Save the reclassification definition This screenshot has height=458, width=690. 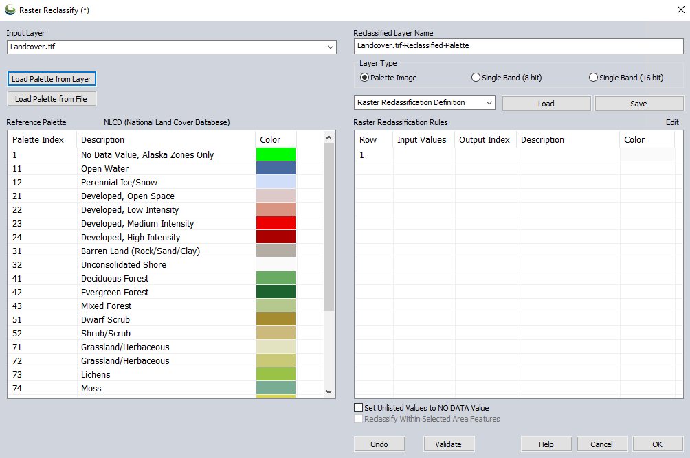(638, 104)
